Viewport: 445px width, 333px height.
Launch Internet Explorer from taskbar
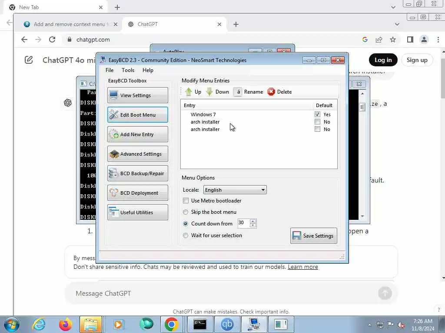pos(39,324)
